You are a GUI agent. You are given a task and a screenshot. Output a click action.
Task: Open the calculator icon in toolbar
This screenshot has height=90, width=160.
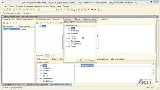(78, 9)
